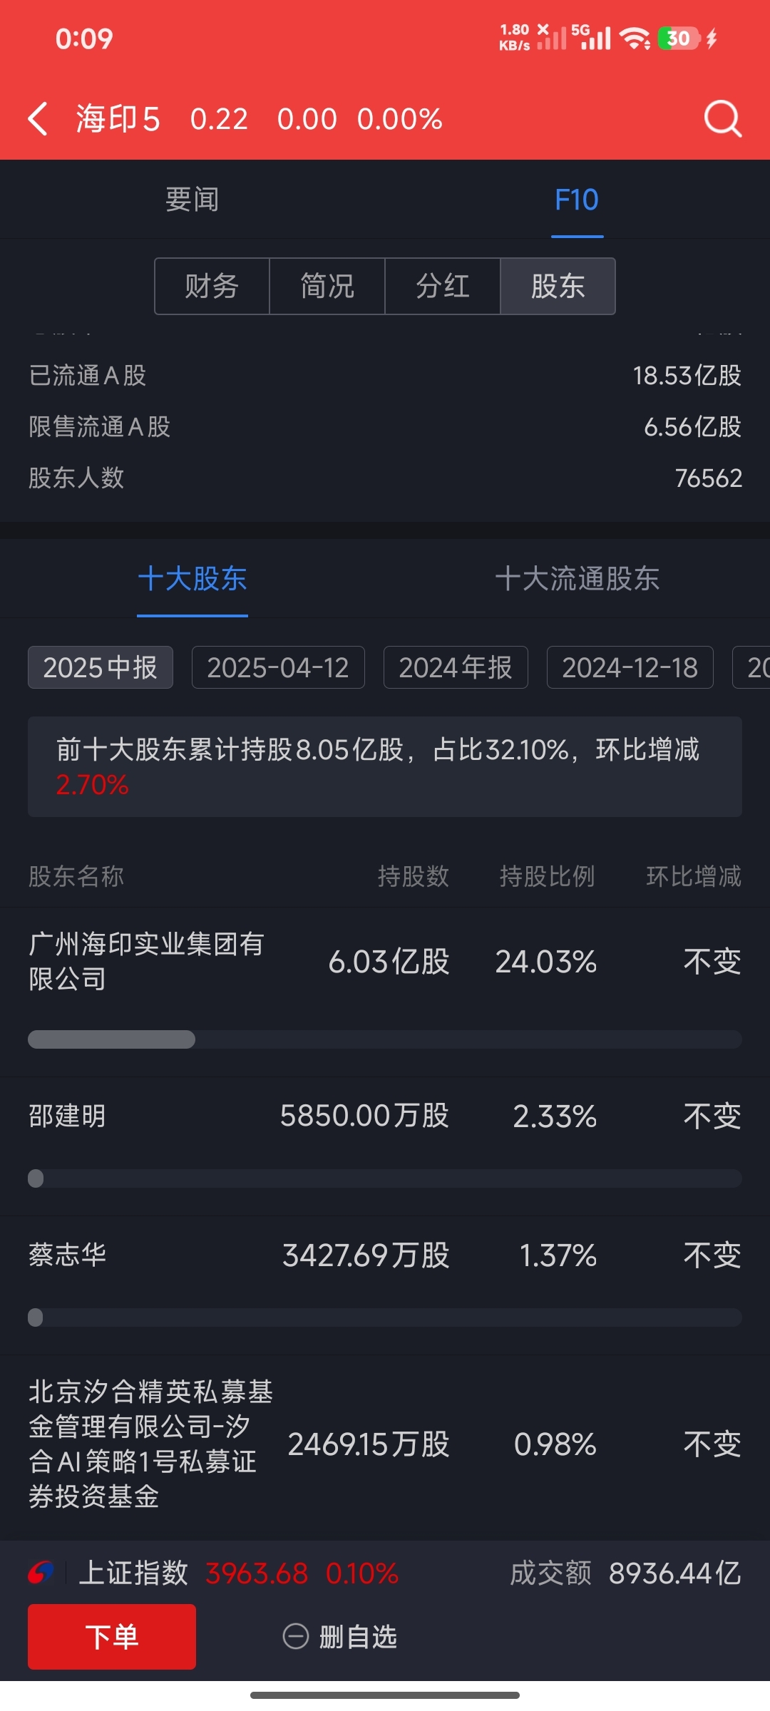Select the 2025中报 period chip
Screen dimensions: 770x1711
pyautogui.click(x=101, y=667)
